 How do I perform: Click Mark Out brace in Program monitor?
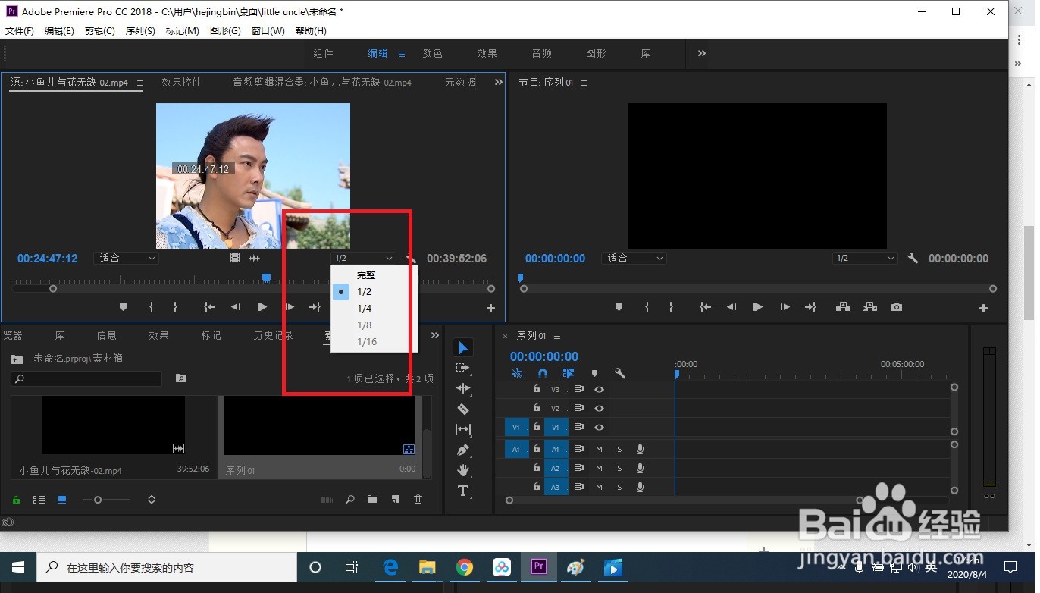671,307
